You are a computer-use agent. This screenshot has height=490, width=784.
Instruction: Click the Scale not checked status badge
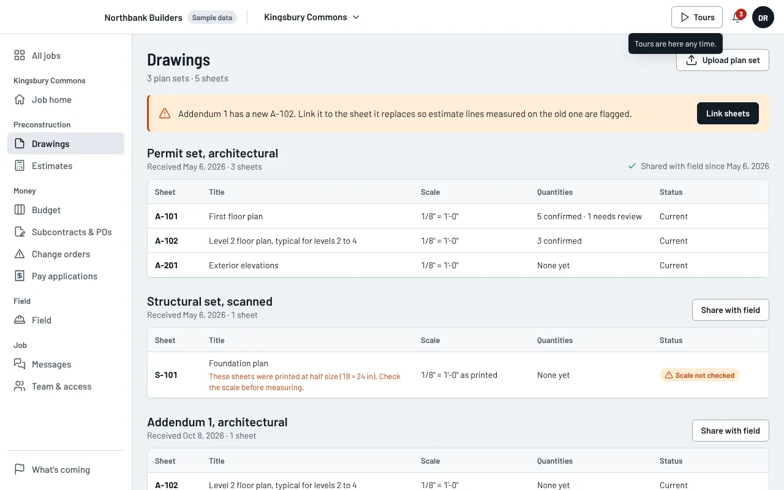click(699, 375)
